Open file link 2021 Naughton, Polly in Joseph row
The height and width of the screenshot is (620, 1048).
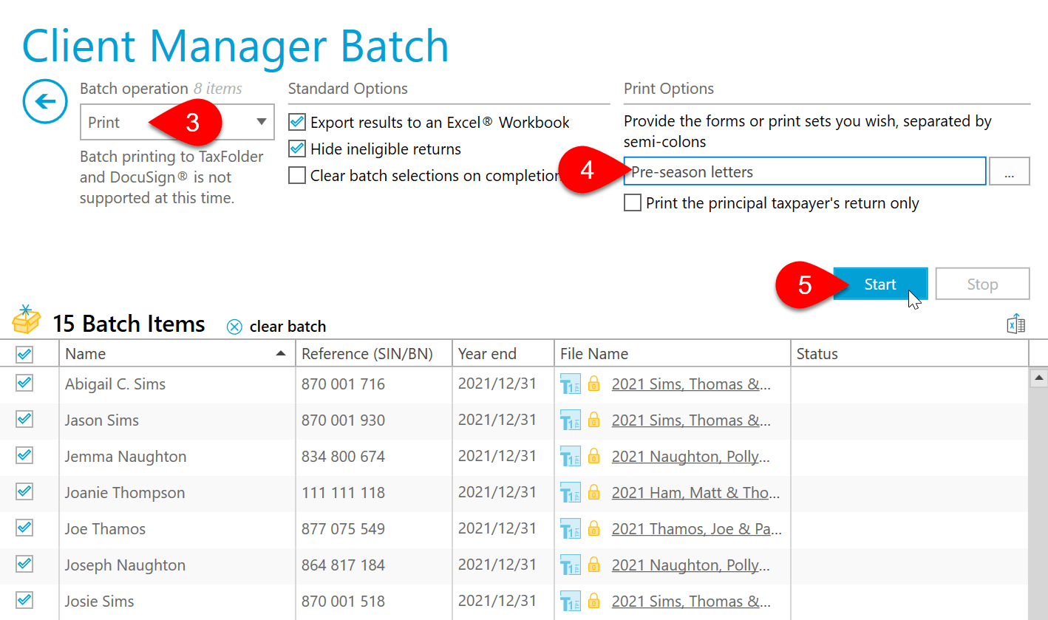691,565
